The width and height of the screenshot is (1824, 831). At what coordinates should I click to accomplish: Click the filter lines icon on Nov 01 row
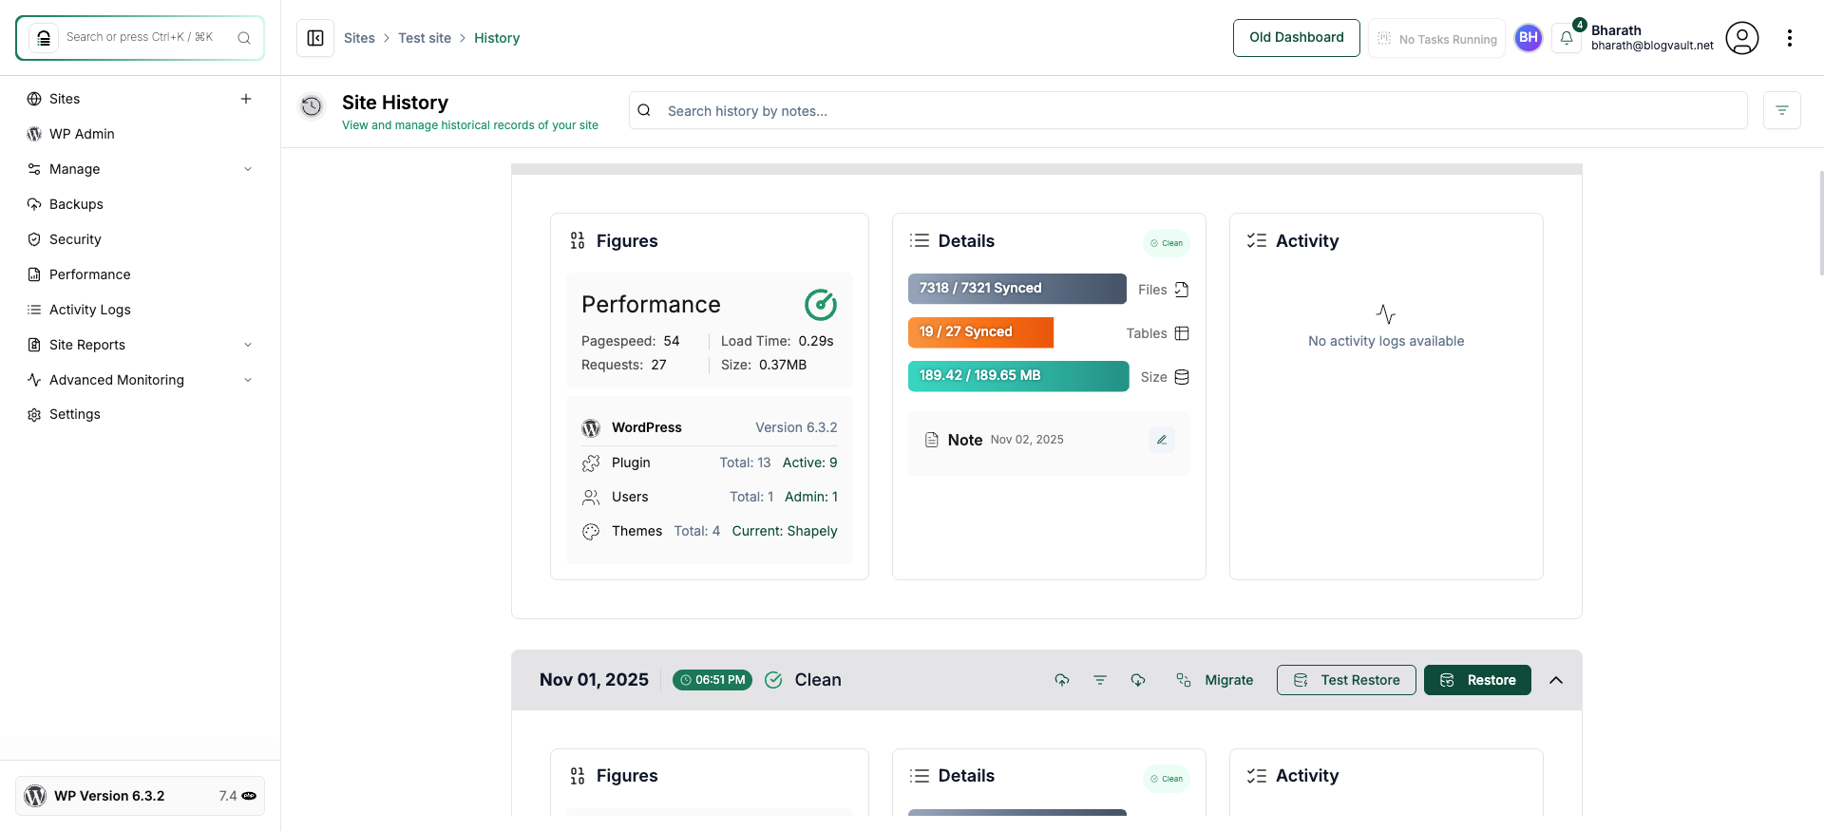click(x=1100, y=680)
